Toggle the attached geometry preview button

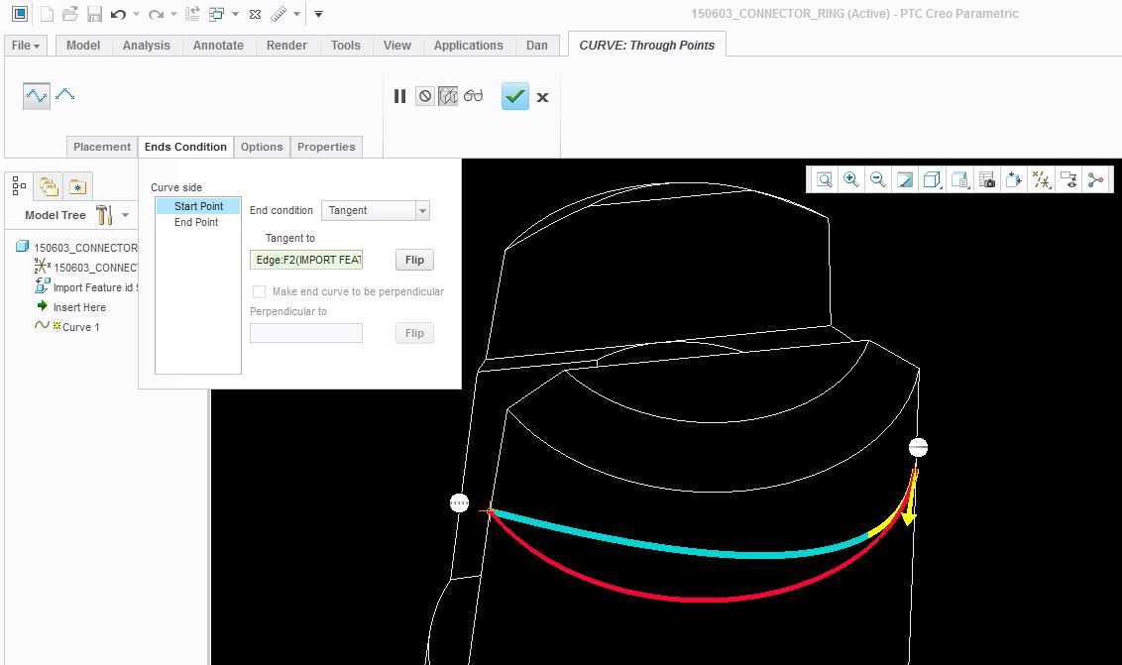click(448, 96)
